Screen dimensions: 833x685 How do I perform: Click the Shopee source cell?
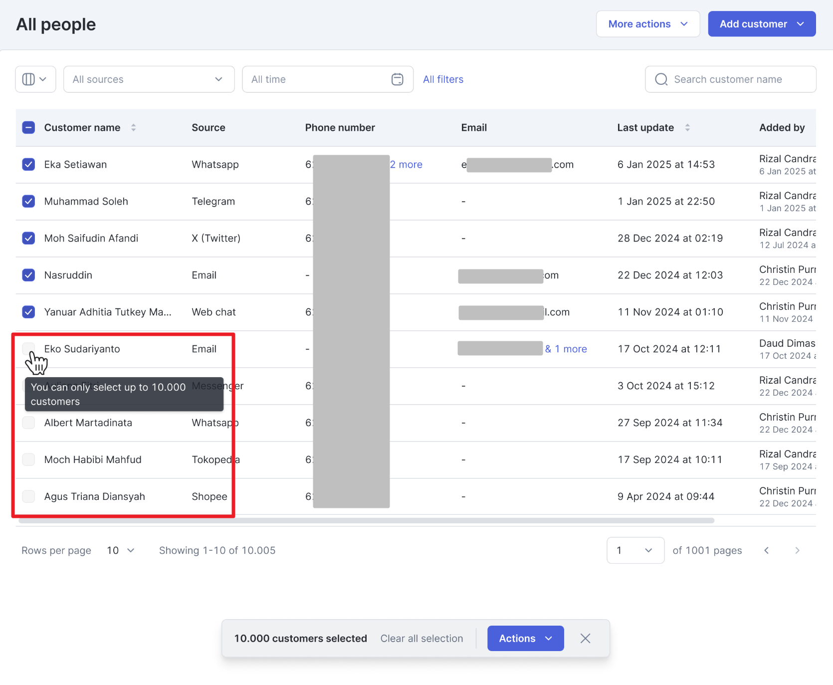pos(209,496)
